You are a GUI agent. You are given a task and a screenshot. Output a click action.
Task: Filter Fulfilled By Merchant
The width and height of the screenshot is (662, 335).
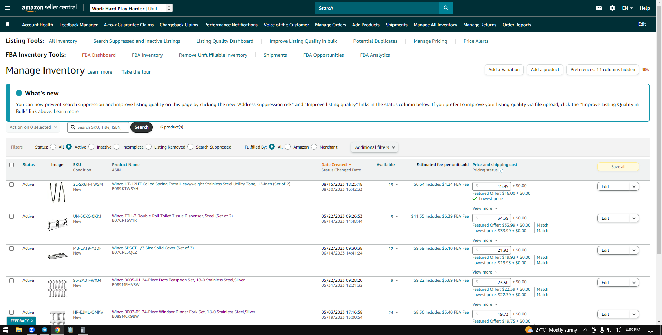click(314, 147)
